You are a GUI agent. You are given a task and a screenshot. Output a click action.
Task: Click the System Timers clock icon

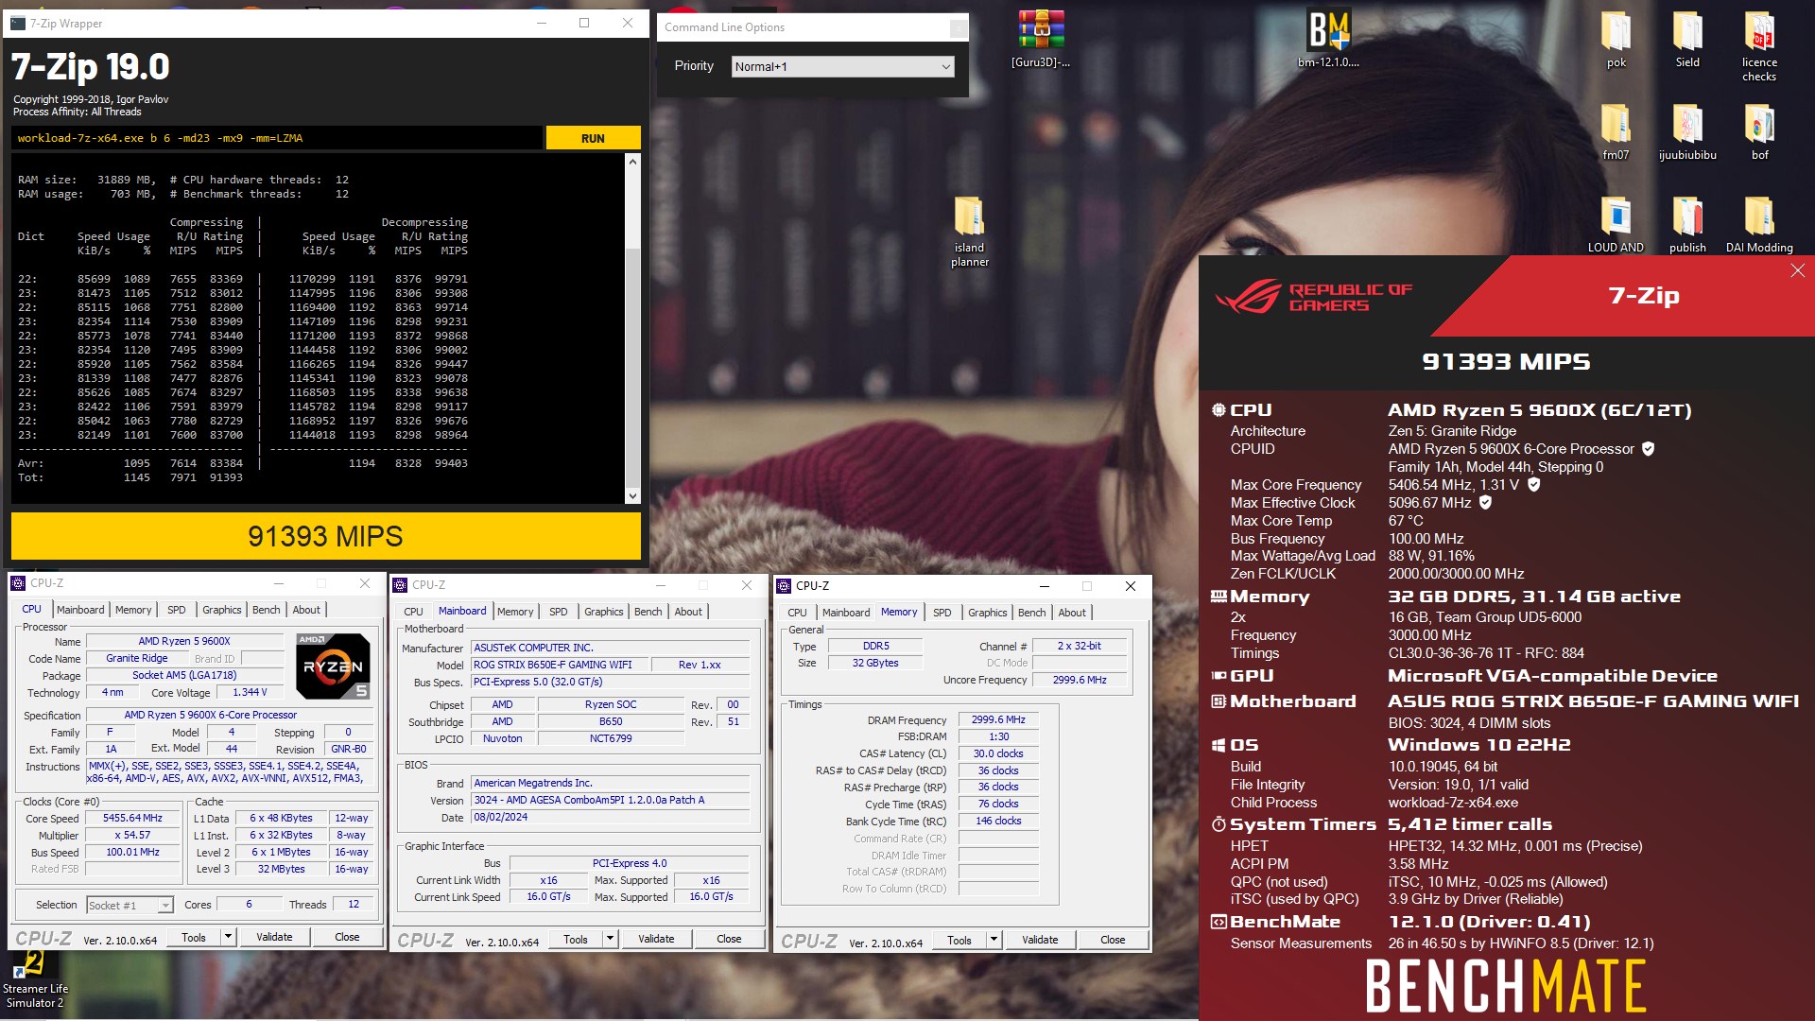pos(1219,824)
